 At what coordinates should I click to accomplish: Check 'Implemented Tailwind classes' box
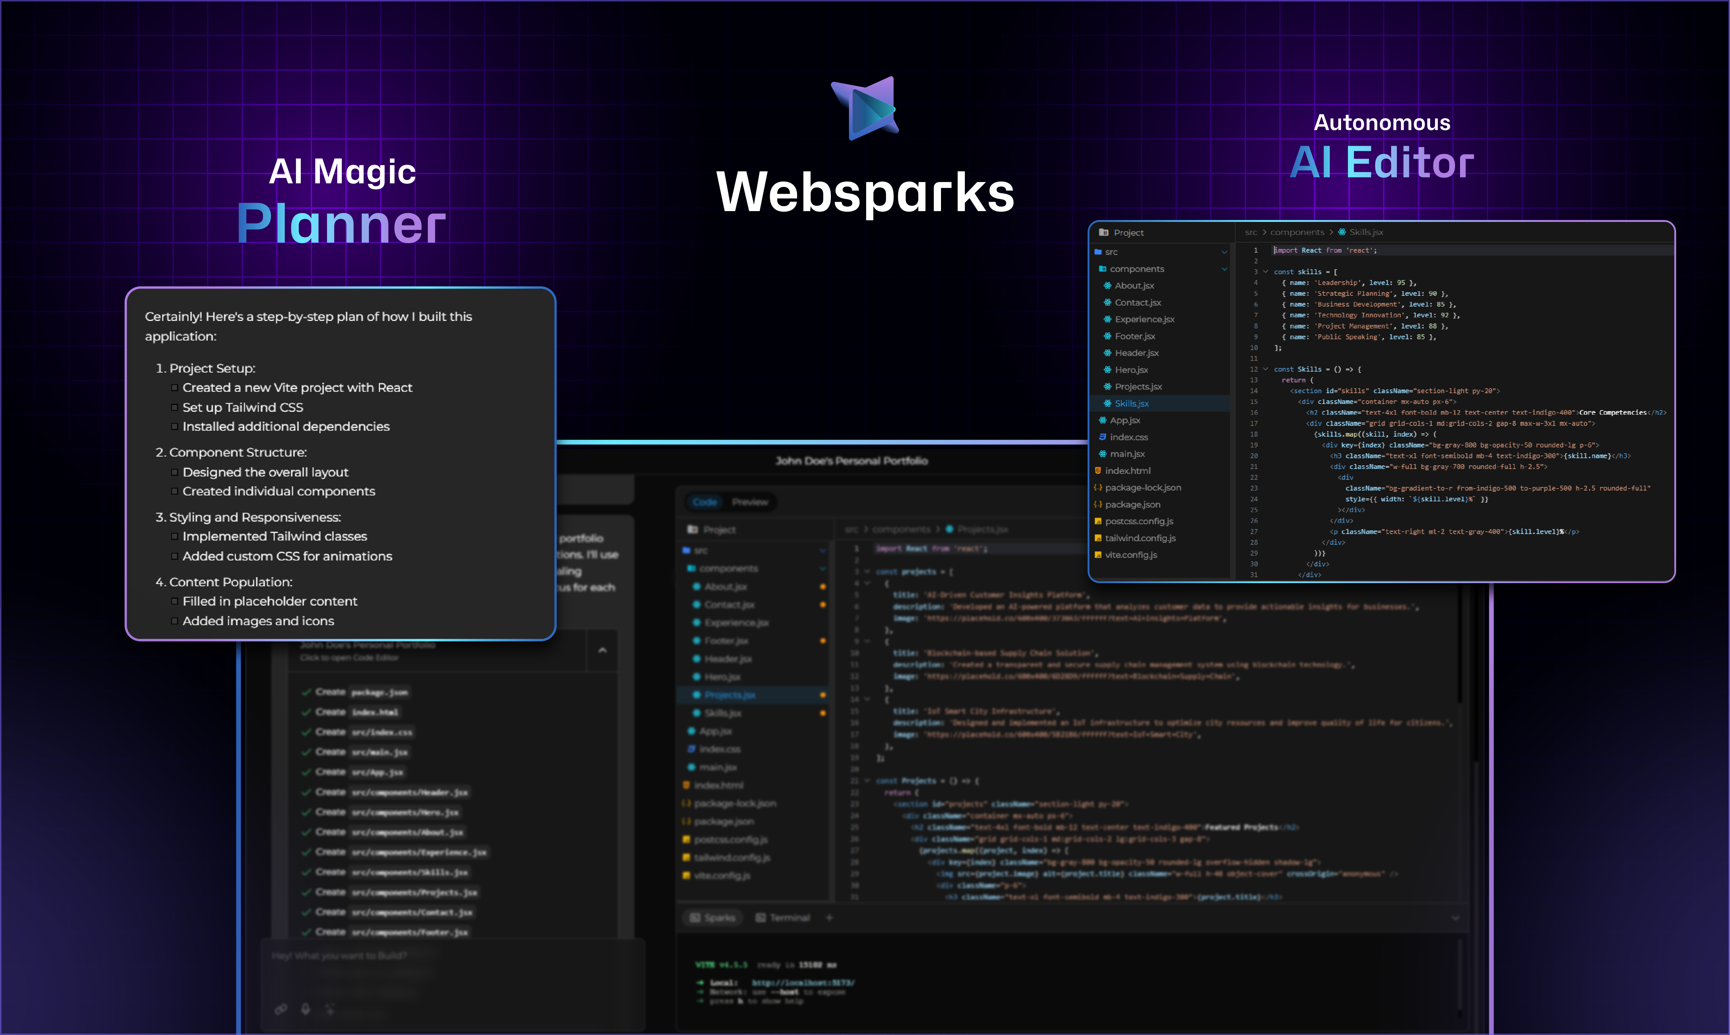coord(174,537)
